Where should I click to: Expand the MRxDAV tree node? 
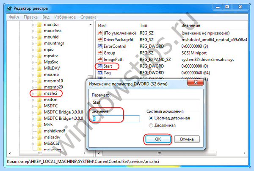point(33,69)
